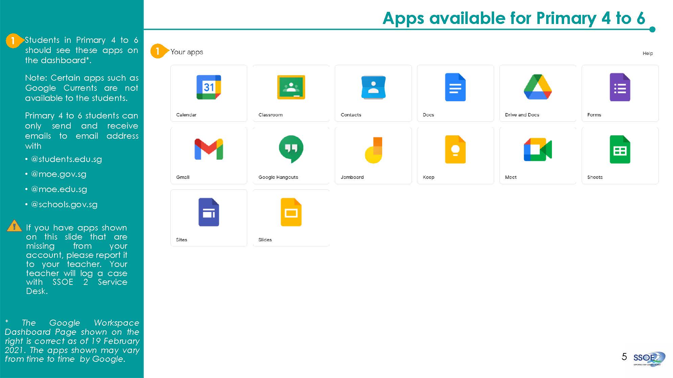
Task: Open the Meet app icon
Action: (x=538, y=149)
